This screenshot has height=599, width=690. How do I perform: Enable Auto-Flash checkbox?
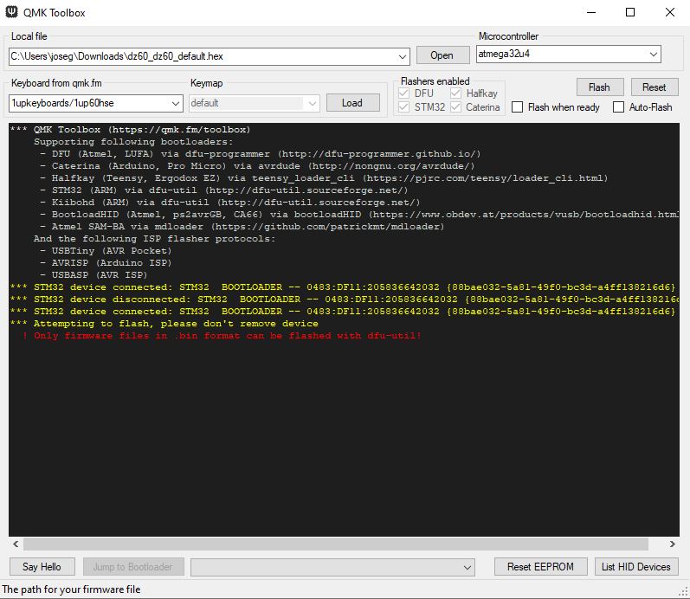click(618, 107)
